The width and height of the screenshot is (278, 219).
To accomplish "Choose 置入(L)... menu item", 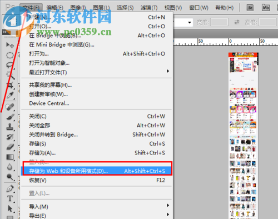I will click(x=96, y=193).
